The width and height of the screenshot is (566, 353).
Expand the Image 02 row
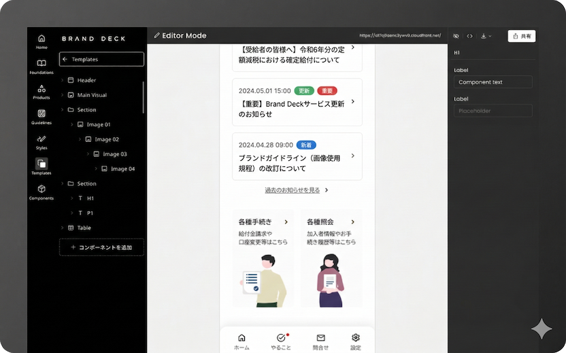click(80, 139)
